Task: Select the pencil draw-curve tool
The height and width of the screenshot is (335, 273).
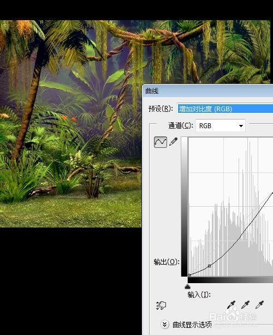Action: 174,142
